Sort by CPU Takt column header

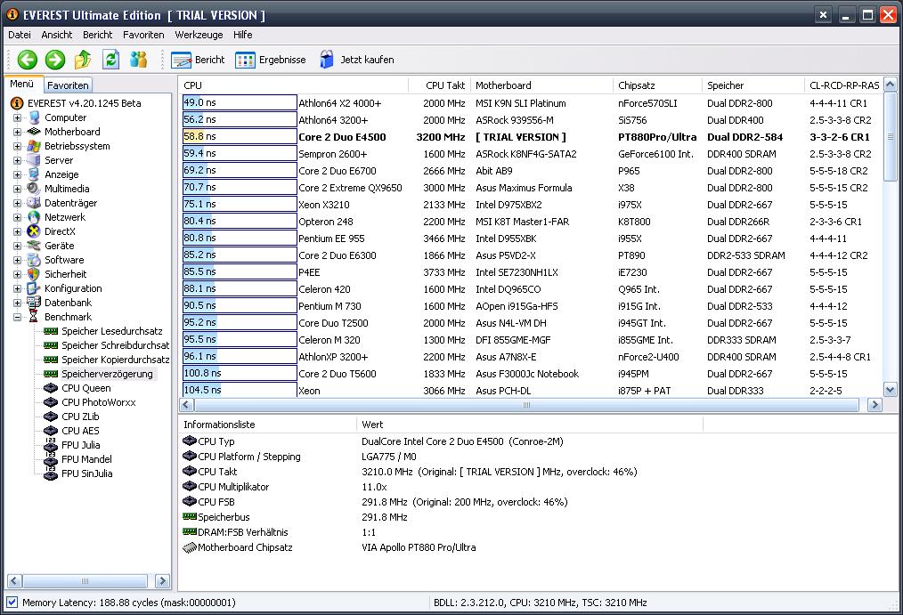click(439, 85)
